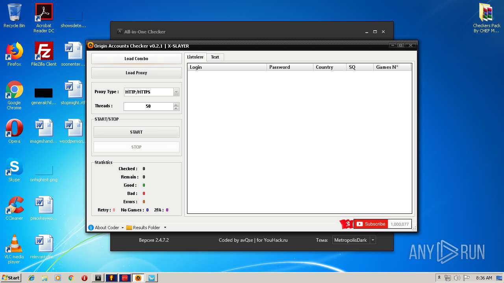
Task: Launch the Firefox desktop shortcut
Action: [14, 54]
